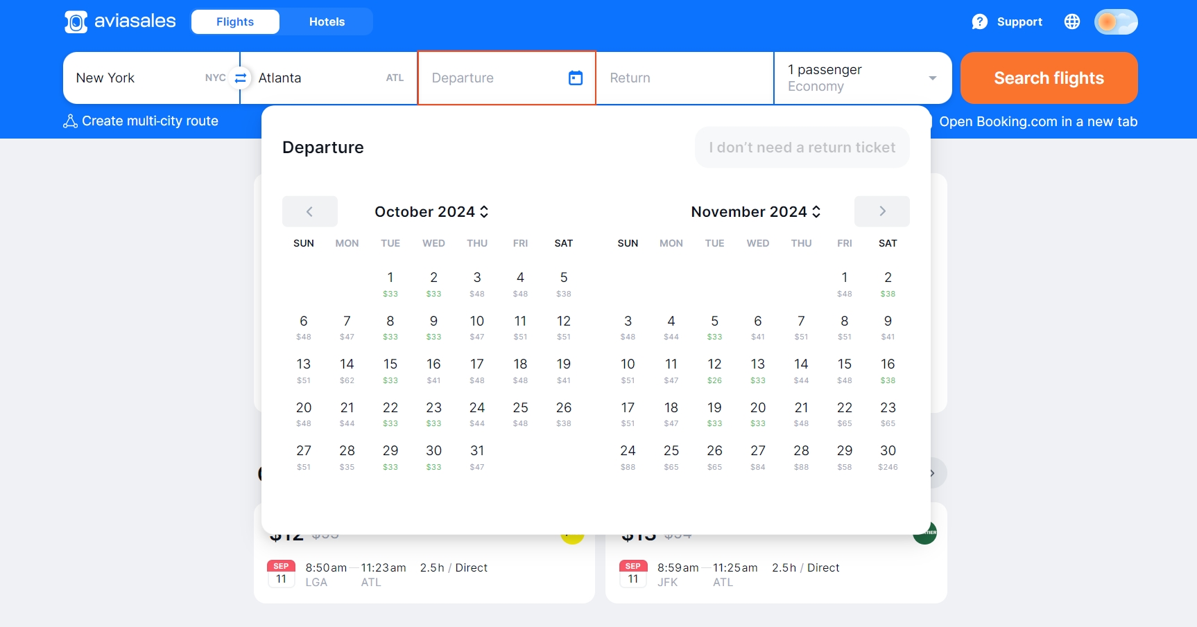Viewport: 1197px width, 627px height.
Task: Open October 2024 month selector
Action: coord(431,212)
